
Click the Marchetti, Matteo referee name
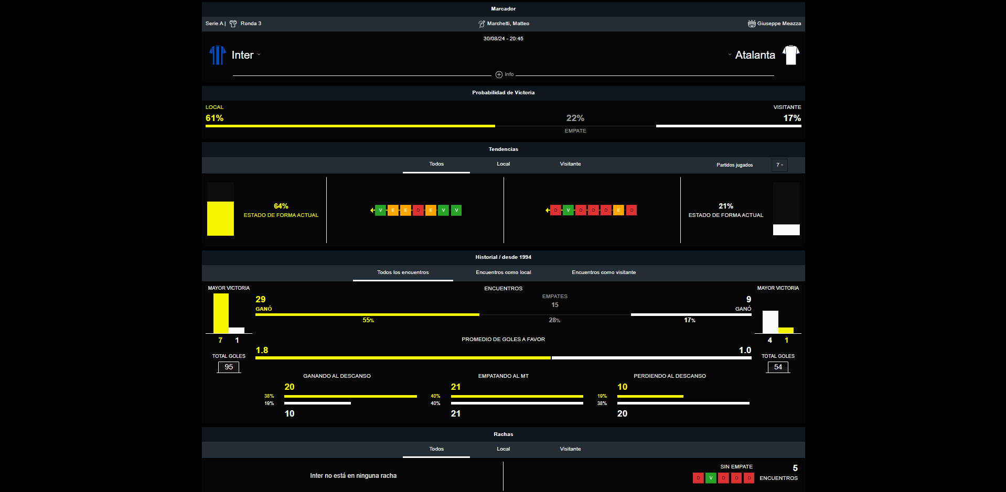tap(508, 24)
